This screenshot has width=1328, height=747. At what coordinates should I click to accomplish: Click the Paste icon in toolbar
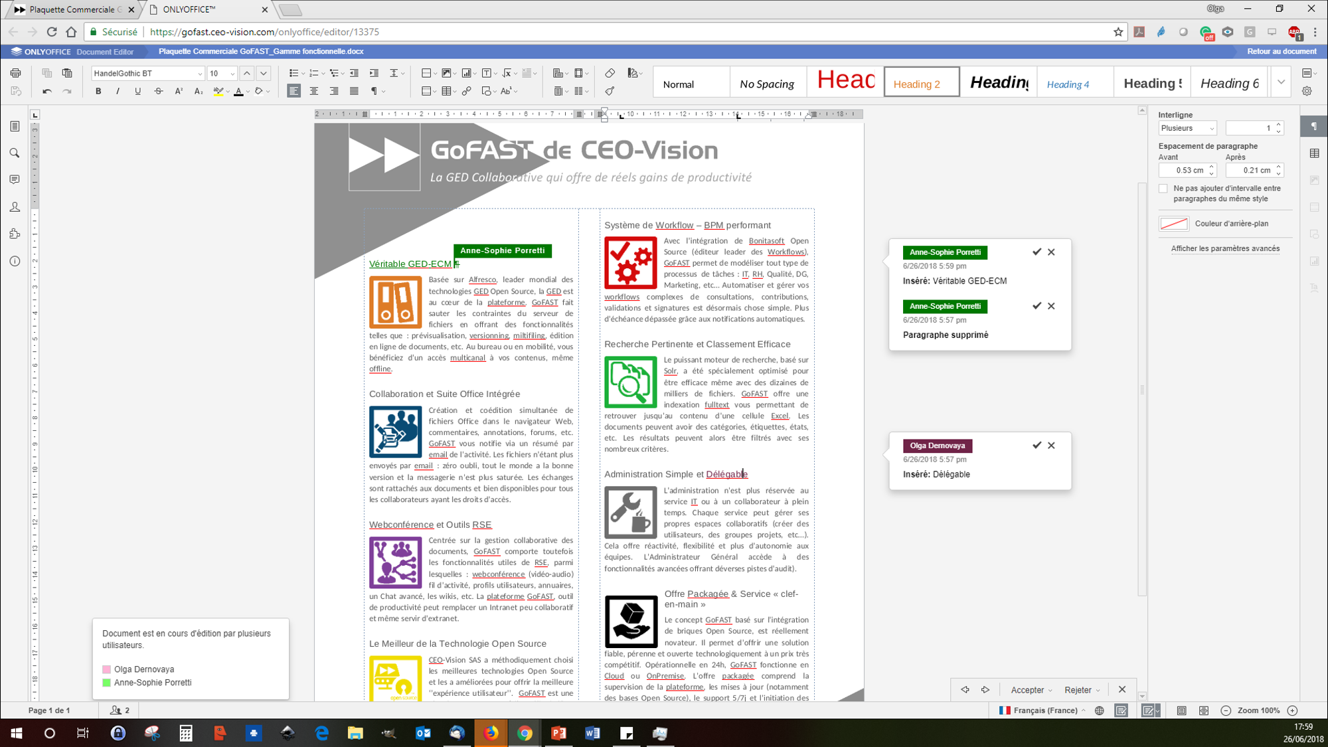pyautogui.click(x=67, y=73)
